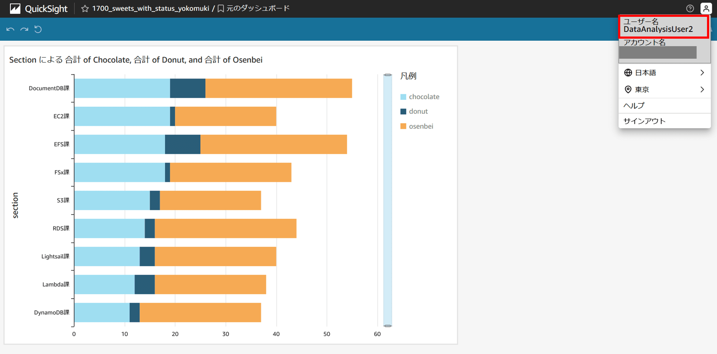Click the QuickSight logo icon
This screenshot has height=354, width=717.
pyautogui.click(x=15, y=8)
